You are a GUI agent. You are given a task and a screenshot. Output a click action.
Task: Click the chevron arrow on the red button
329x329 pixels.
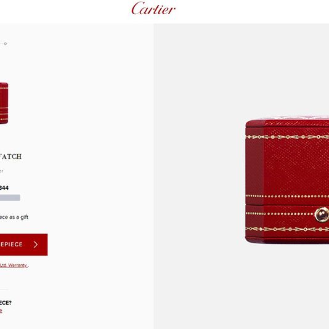36,245
